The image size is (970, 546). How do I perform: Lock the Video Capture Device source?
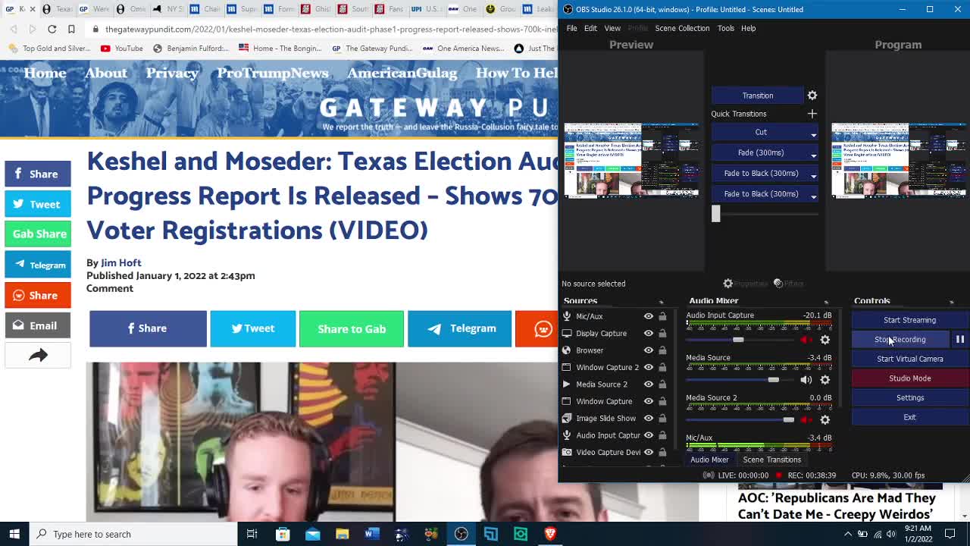(x=662, y=452)
